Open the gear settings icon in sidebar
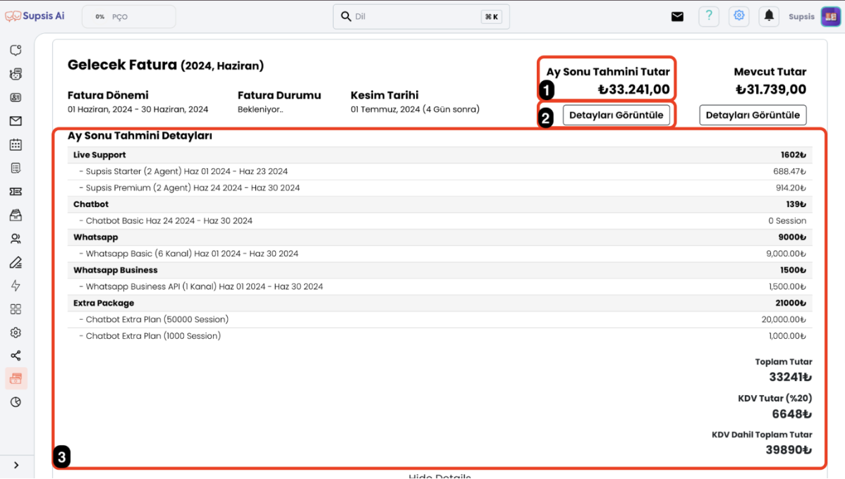Screen dimensions: 845x479 16,332
